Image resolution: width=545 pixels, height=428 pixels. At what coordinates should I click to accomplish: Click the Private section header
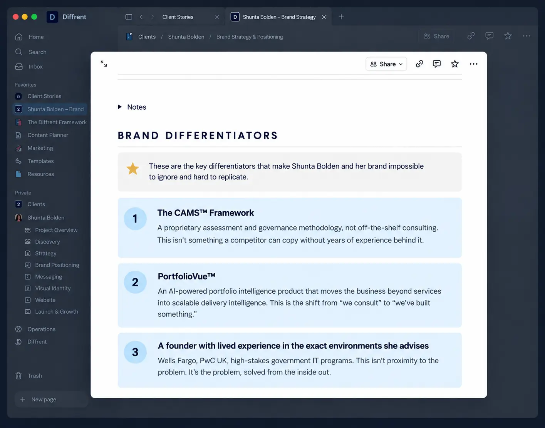pos(23,193)
